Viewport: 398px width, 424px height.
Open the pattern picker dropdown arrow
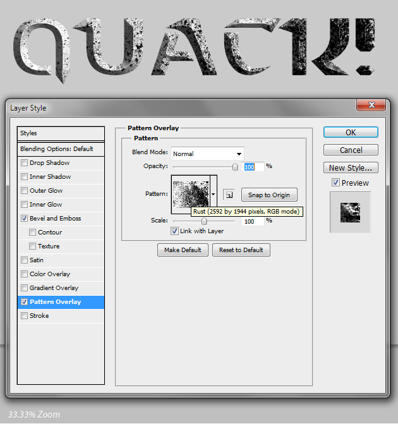click(214, 195)
